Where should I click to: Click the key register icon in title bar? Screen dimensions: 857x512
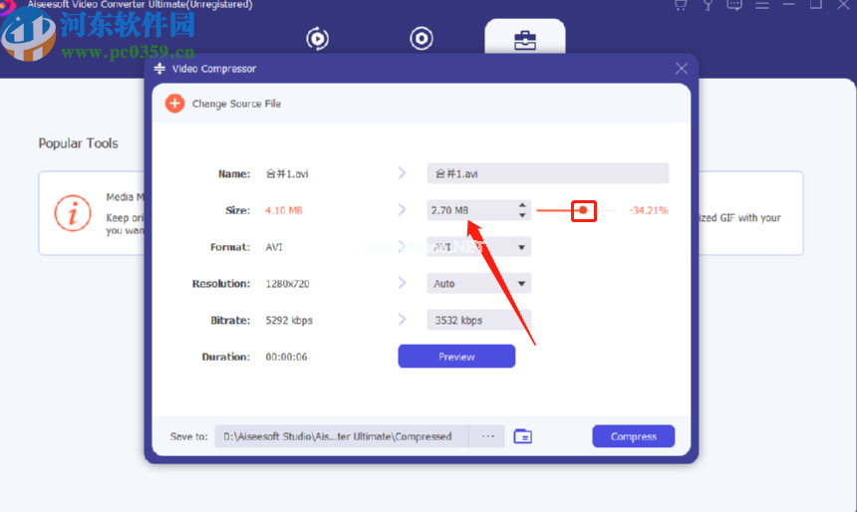[x=708, y=5]
